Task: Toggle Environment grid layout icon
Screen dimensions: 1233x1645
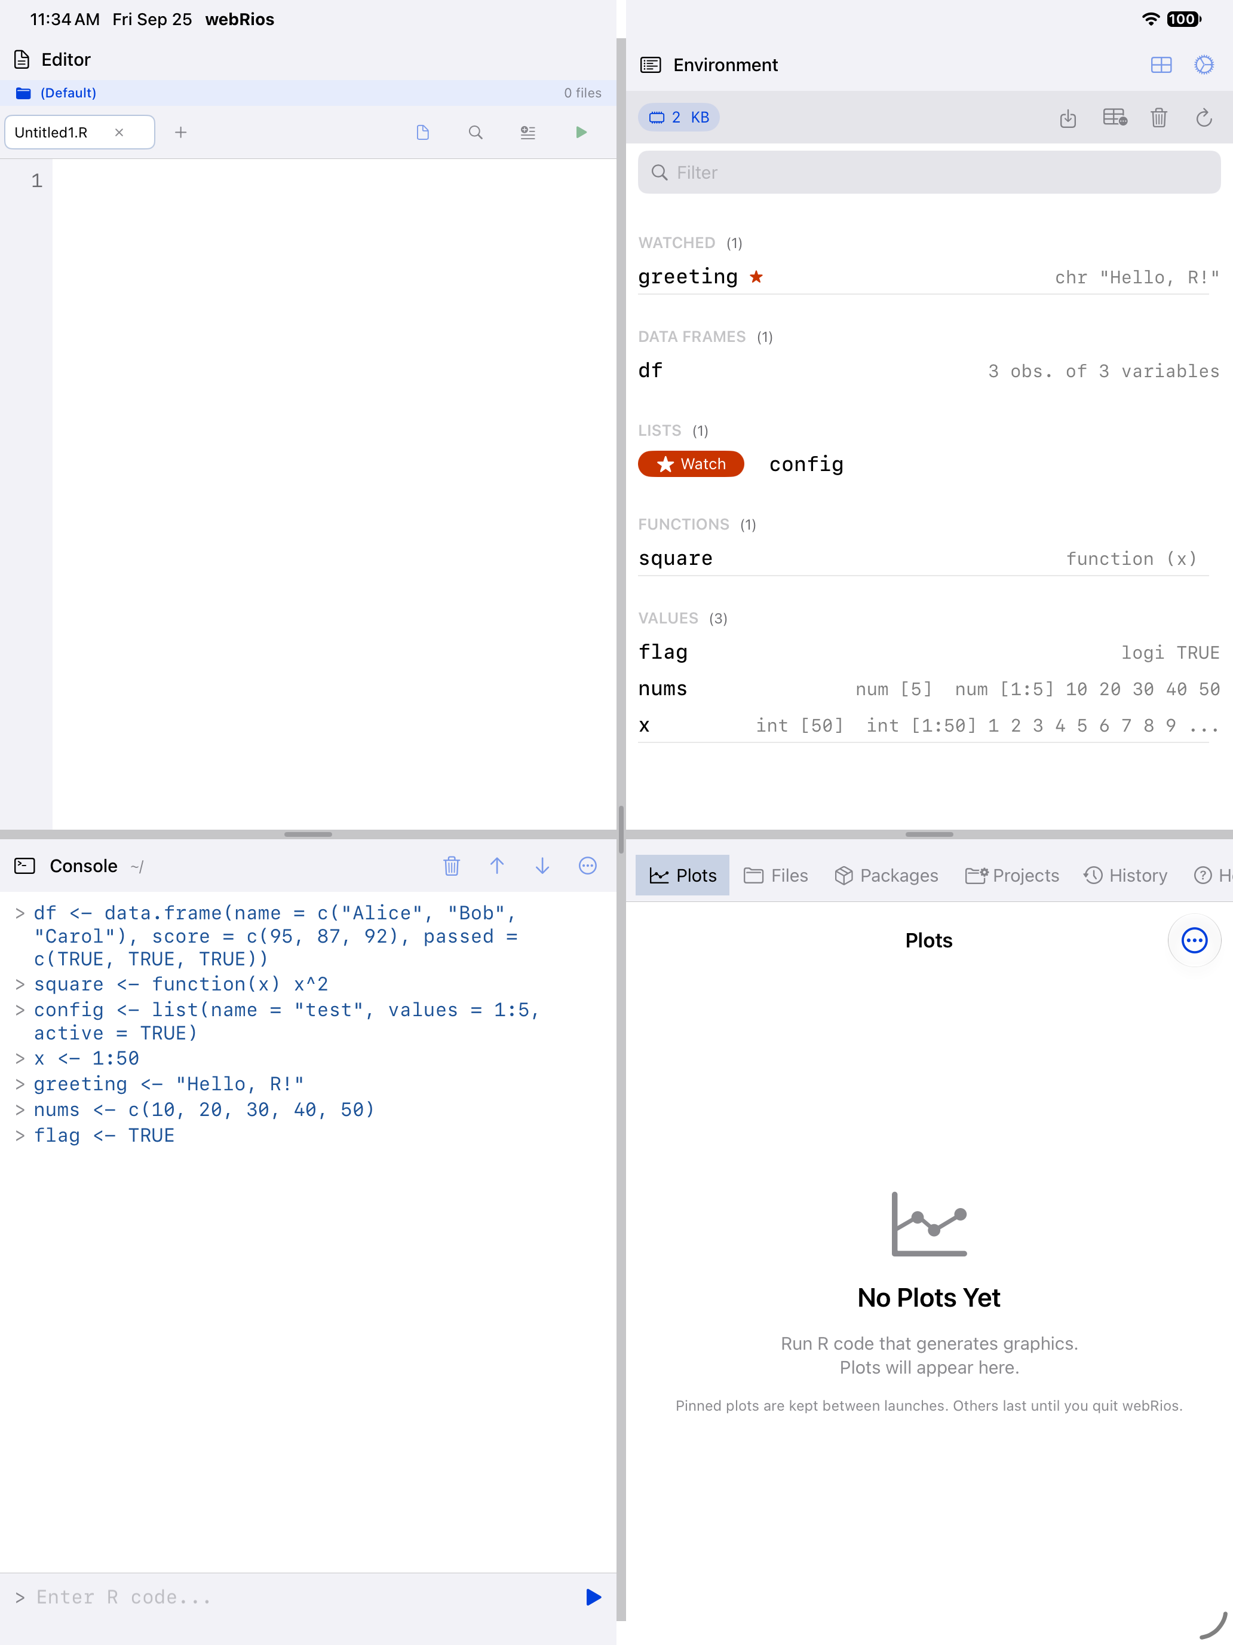Action: (1161, 65)
